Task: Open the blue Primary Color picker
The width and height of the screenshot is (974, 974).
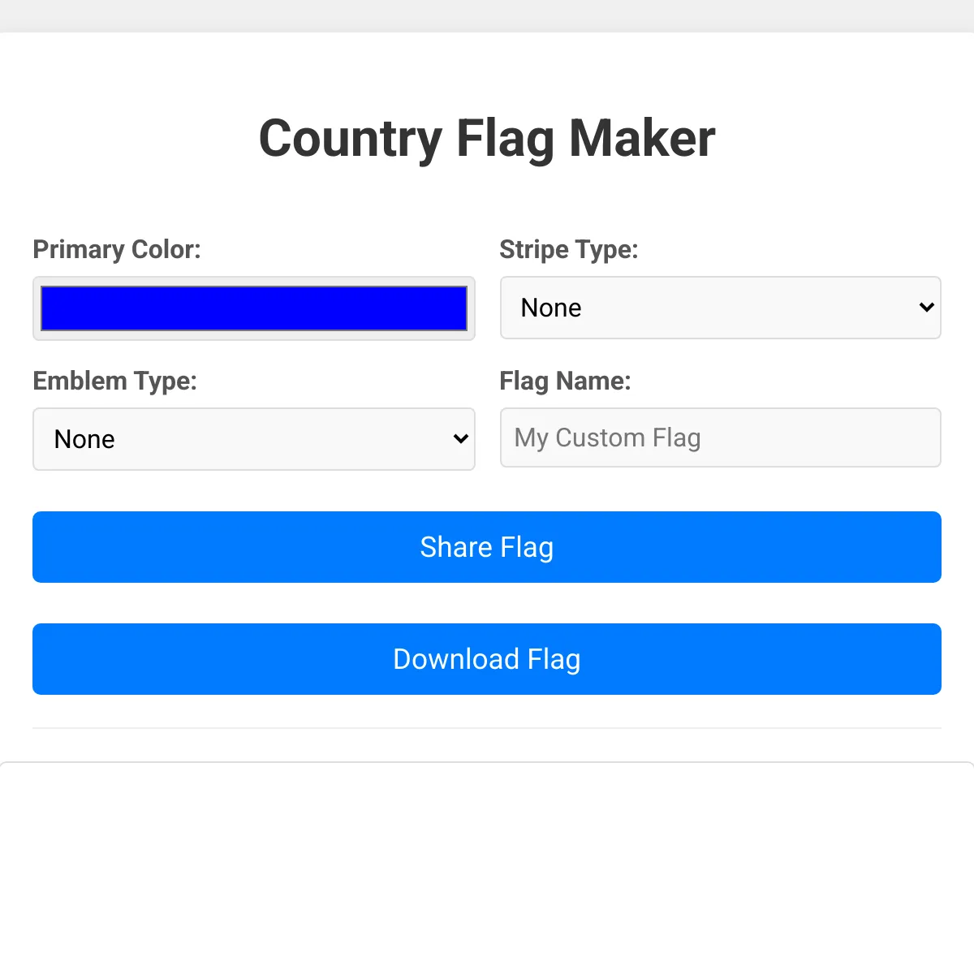Action: tap(253, 308)
